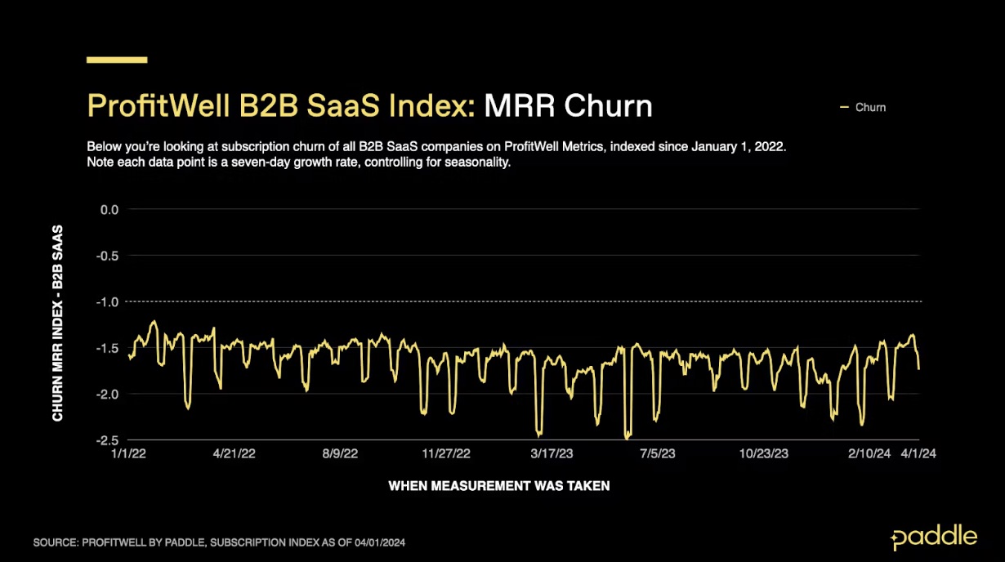Click the source line 'PROFITWELL BY PADDLE' footer
The image size is (1005, 562).
220,542
